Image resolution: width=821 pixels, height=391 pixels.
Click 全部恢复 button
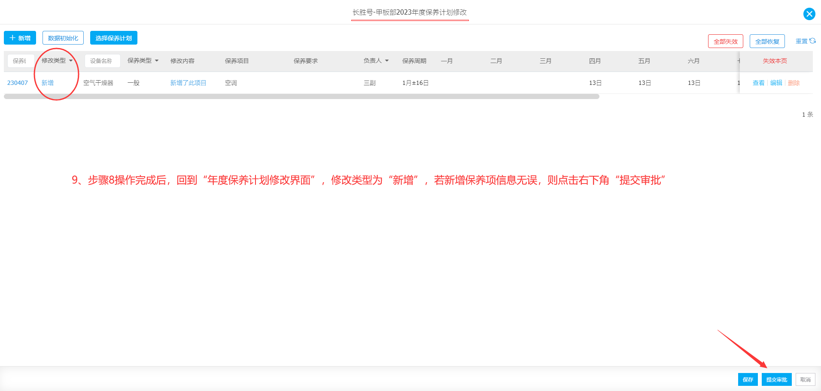click(767, 41)
